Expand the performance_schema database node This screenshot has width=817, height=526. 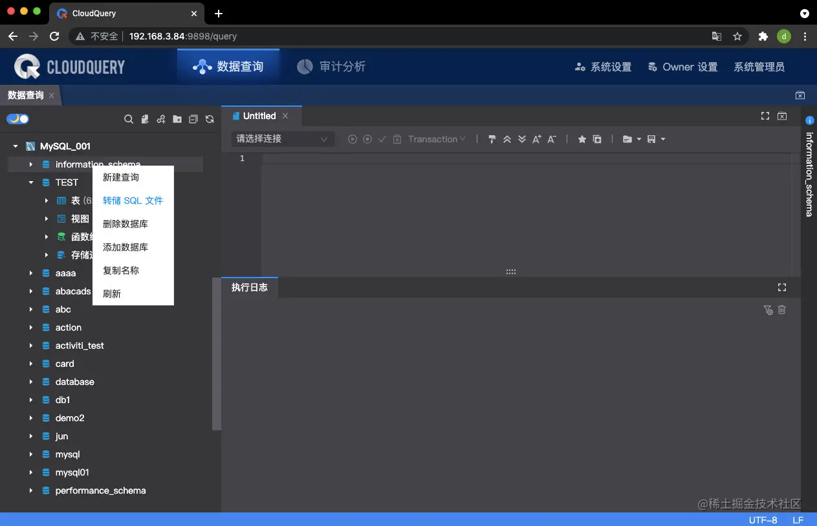(x=31, y=490)
